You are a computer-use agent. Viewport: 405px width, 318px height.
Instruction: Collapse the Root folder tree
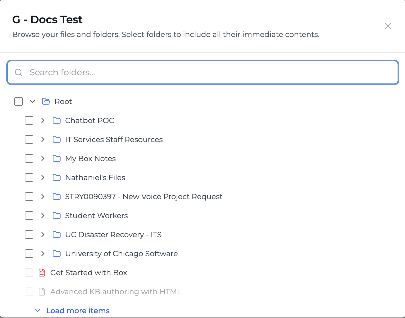[32, 101]
